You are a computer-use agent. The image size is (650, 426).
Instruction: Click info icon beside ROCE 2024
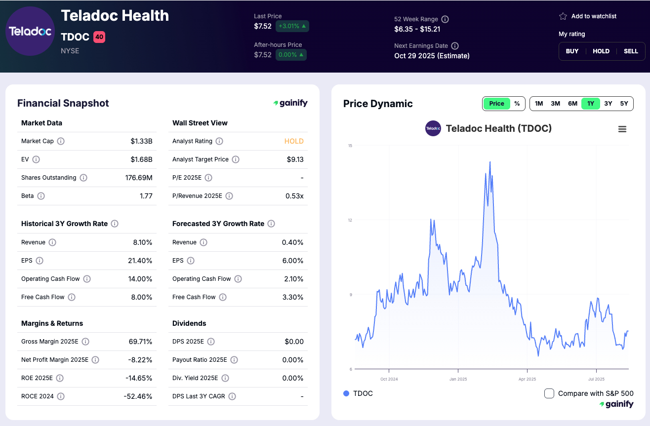click(61, 396)
